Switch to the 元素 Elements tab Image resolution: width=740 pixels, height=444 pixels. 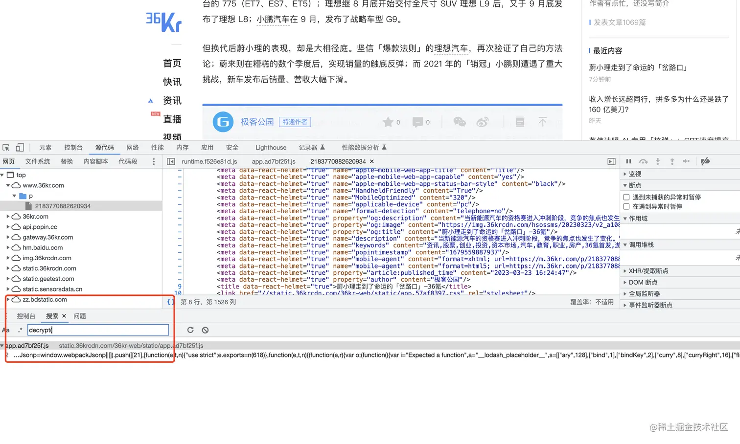tap(46, 147)
